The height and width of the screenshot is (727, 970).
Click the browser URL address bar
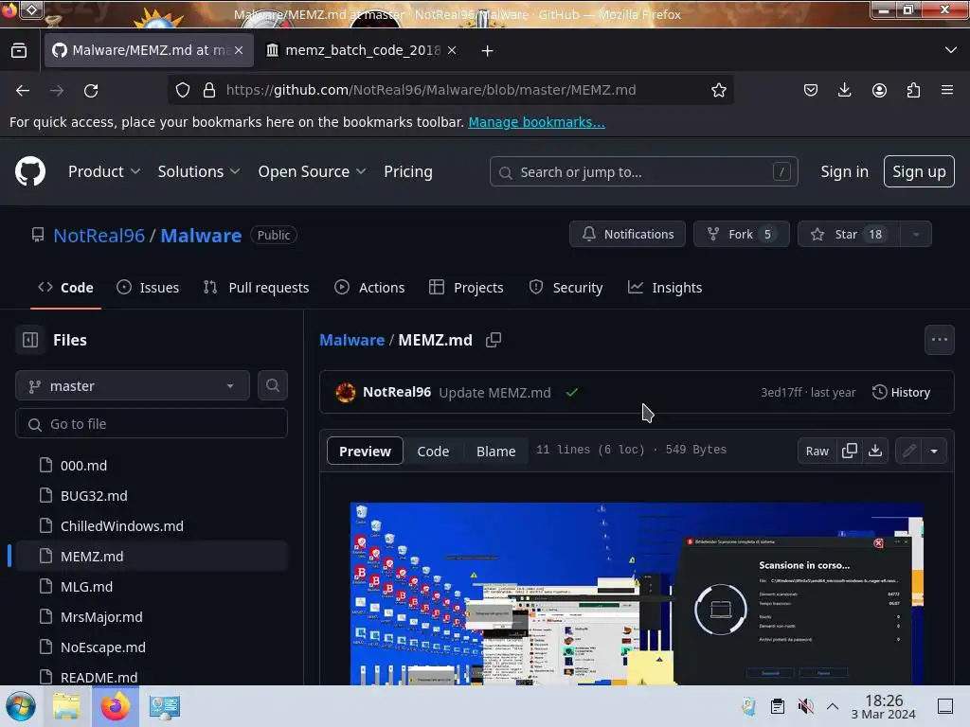450,90
